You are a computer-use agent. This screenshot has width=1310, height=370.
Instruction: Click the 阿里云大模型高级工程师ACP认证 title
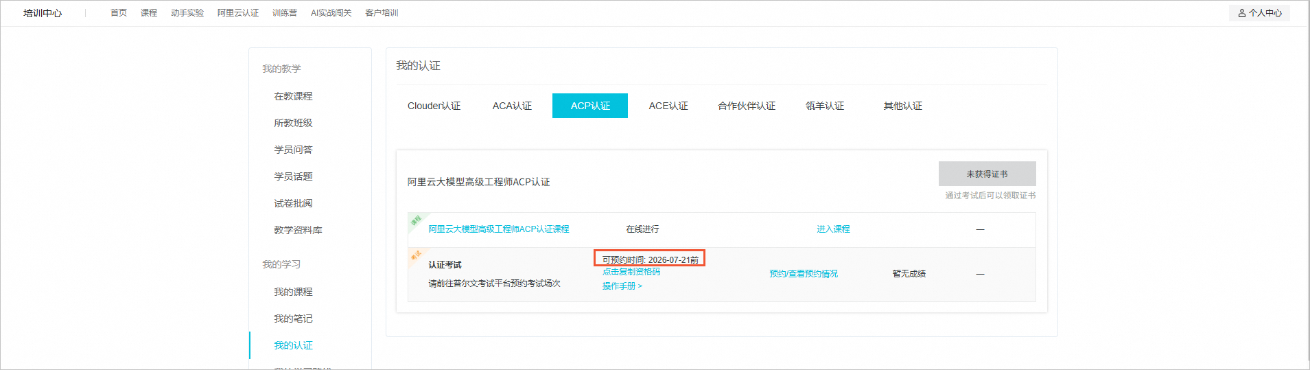[479, 182]
